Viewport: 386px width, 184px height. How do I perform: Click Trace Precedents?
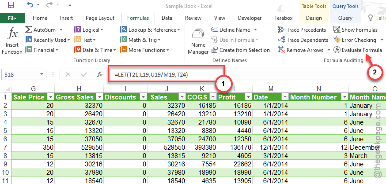coord(303,29)
